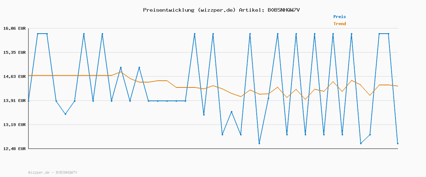Click the orange trend line's end at right edge
The width and height of the screenshot is (426, 177).
pyautogui.click(x=398, y=86)
